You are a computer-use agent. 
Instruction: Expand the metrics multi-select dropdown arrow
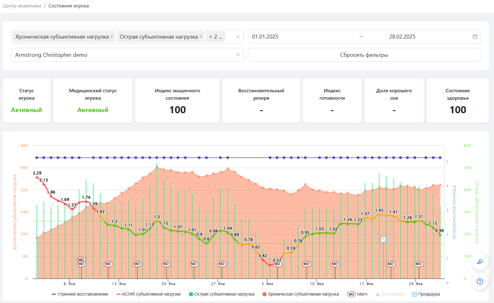pos(237,37)
